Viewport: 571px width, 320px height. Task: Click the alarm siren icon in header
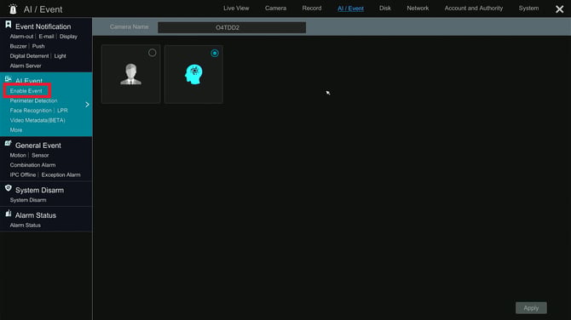[x=13, y=9]
